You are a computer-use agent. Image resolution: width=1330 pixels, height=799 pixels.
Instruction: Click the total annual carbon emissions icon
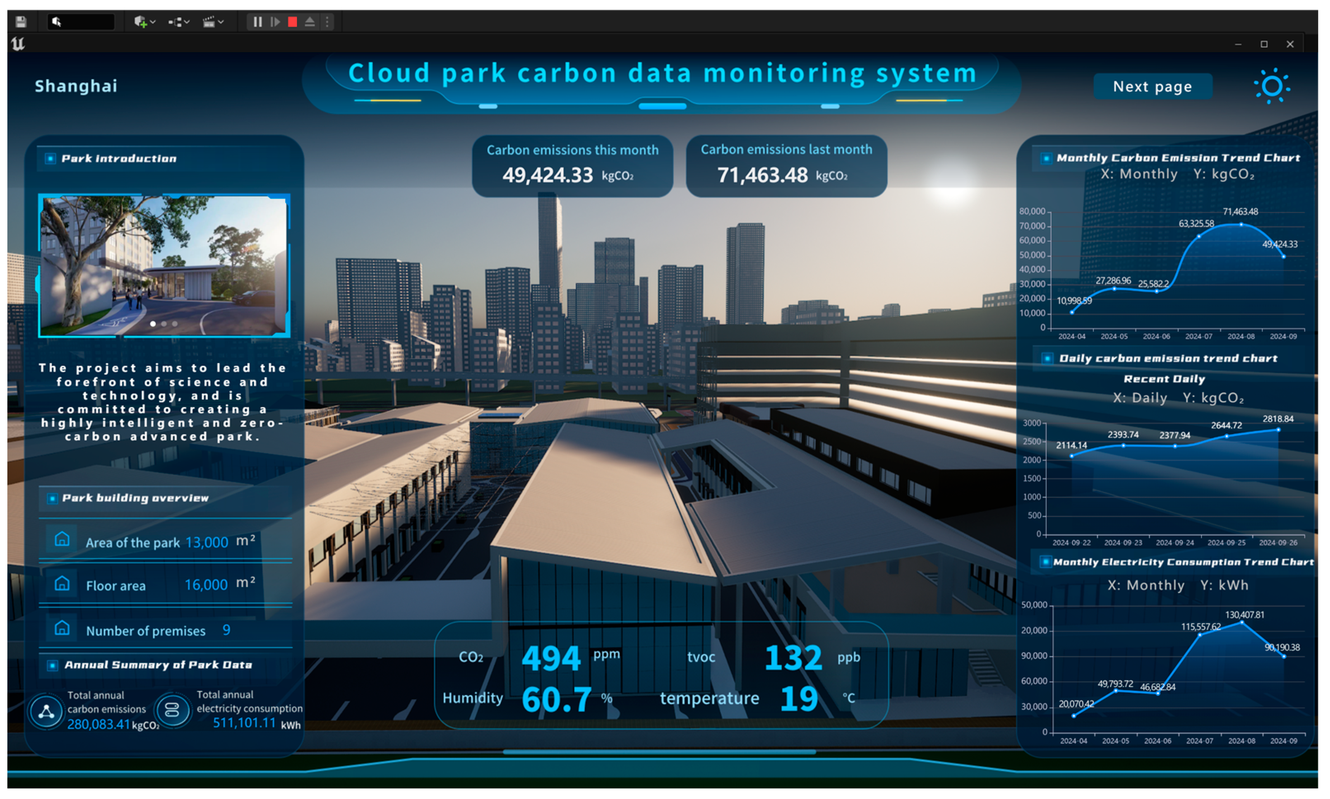[46, 711]
